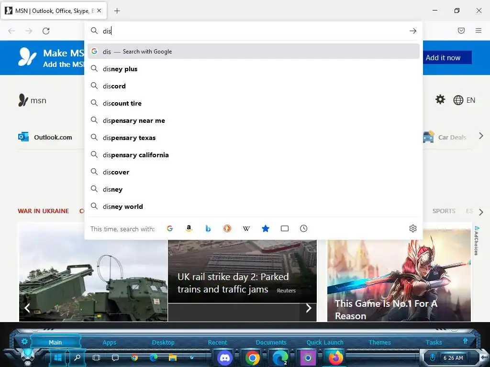Launch large Chrome icon in dock
The image size is (490, 367).
(x=252, y=357)
